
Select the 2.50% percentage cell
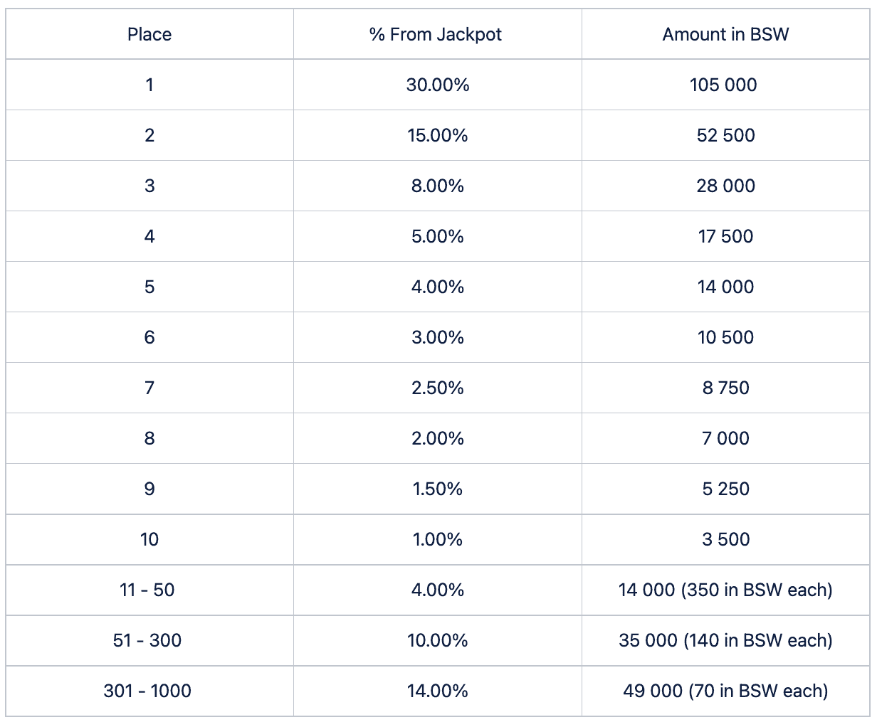tap(437, 388)
